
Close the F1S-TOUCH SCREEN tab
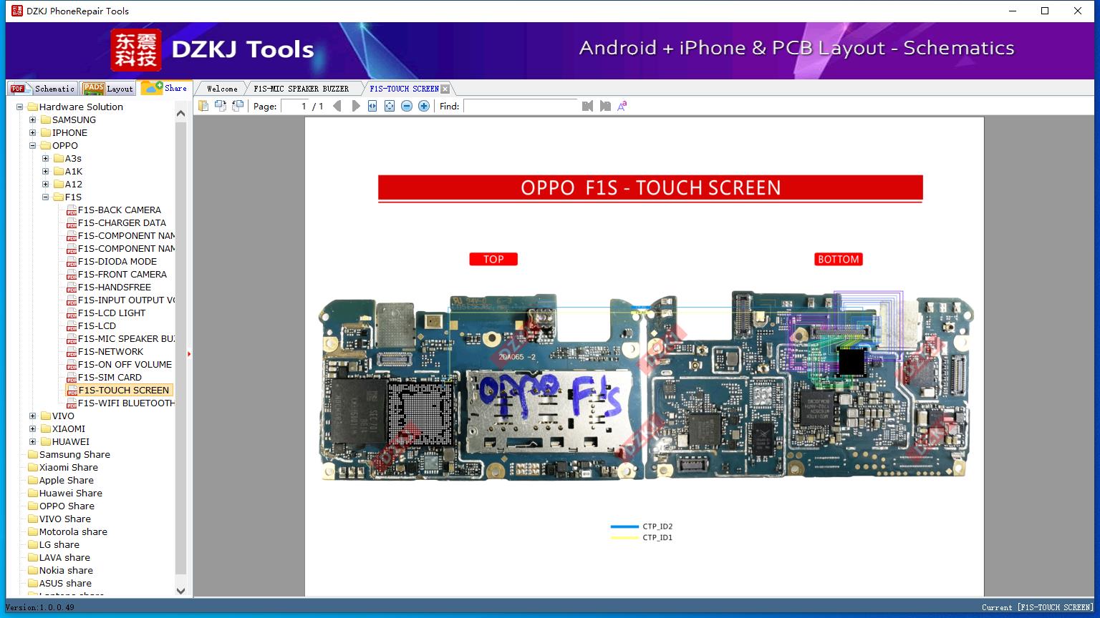(445, 89)
